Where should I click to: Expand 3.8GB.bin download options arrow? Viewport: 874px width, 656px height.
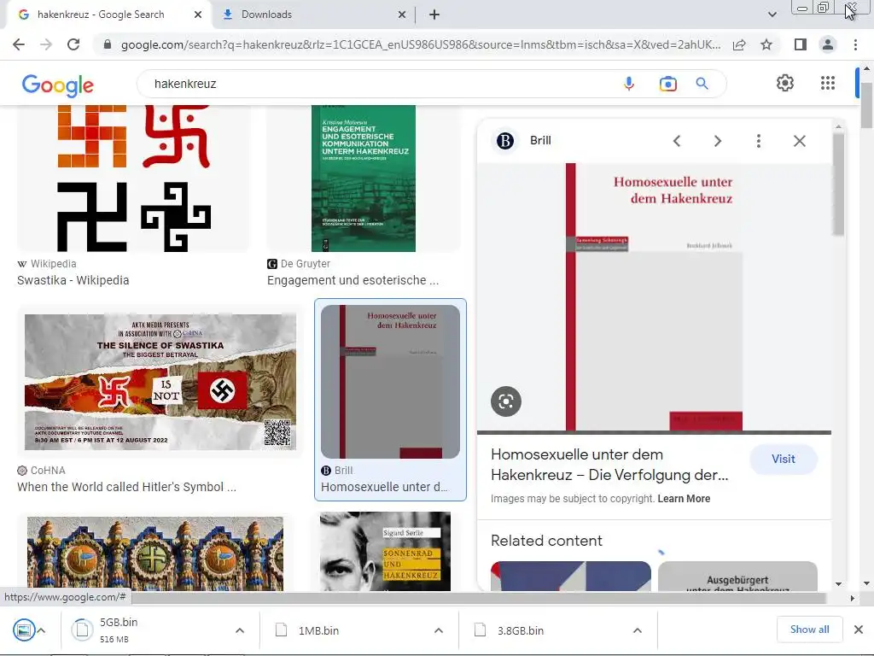[637, 630]
